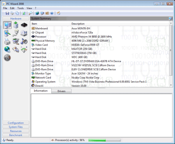Image resolution: width=175 pixels, height=144 pixels.
Task: Select the Mainboard row
Action: (100, 28)
